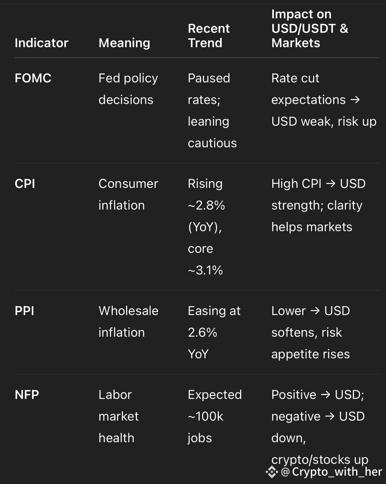Click the @Crypto_with_her username watermark

click(x=332, y=471)
